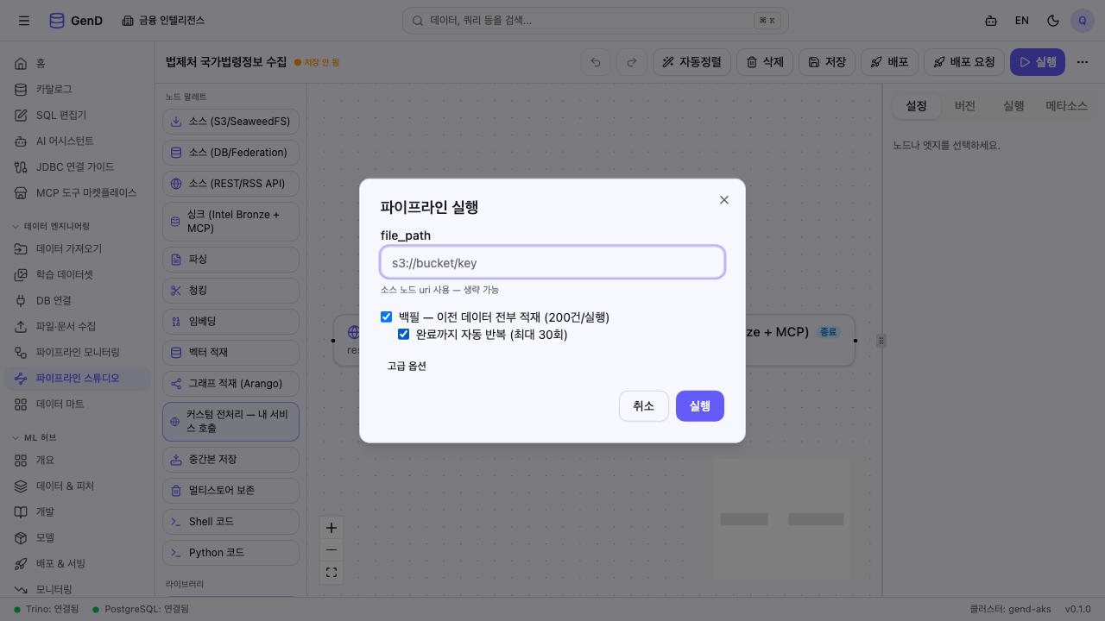This screenshot has height=621, width=1105.
Task: Open the 금융 인텔리전스 workspace selector
Action: 163,21
